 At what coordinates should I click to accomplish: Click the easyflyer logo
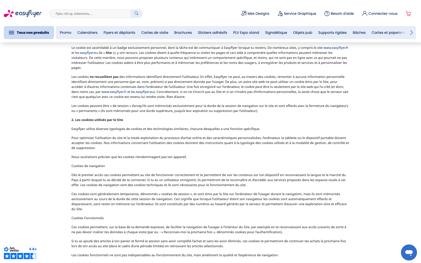click(23, 14)
